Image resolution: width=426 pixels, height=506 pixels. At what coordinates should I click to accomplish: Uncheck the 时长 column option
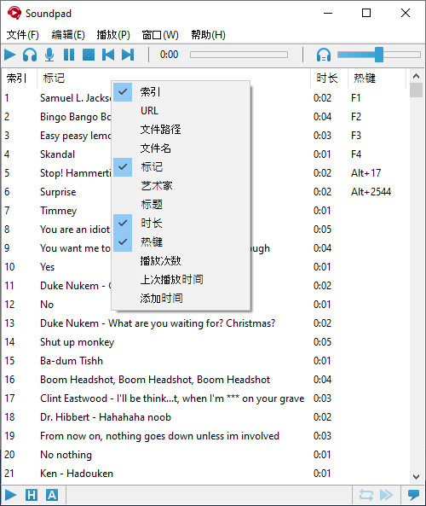[181, 223]
